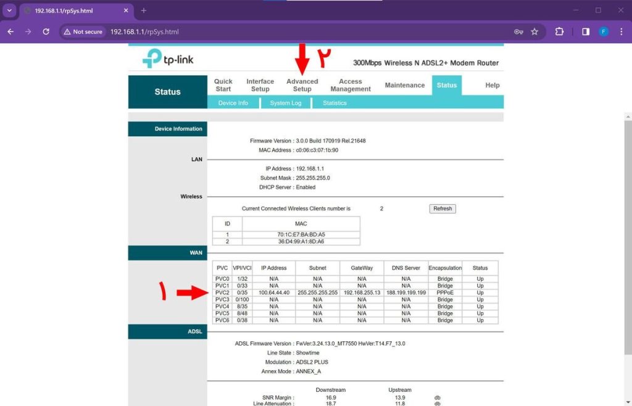Open the Interface Setup menu
This screenshot has height=406, width=632.
pyautogui.click(x=260, y=85)
